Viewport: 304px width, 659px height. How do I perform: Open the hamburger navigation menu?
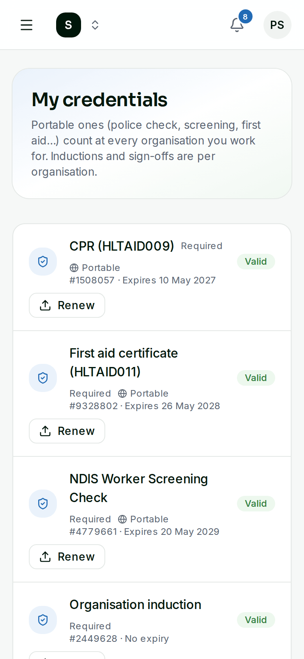(27, 25)
